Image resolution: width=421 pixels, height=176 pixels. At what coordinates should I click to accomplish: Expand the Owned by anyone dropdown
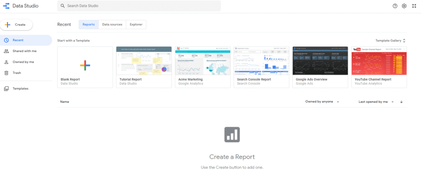click(x=322, y=102)
